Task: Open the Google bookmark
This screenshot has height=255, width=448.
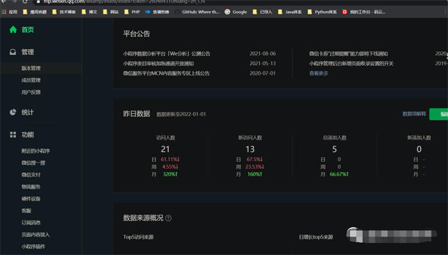Action: coord(236,12)
